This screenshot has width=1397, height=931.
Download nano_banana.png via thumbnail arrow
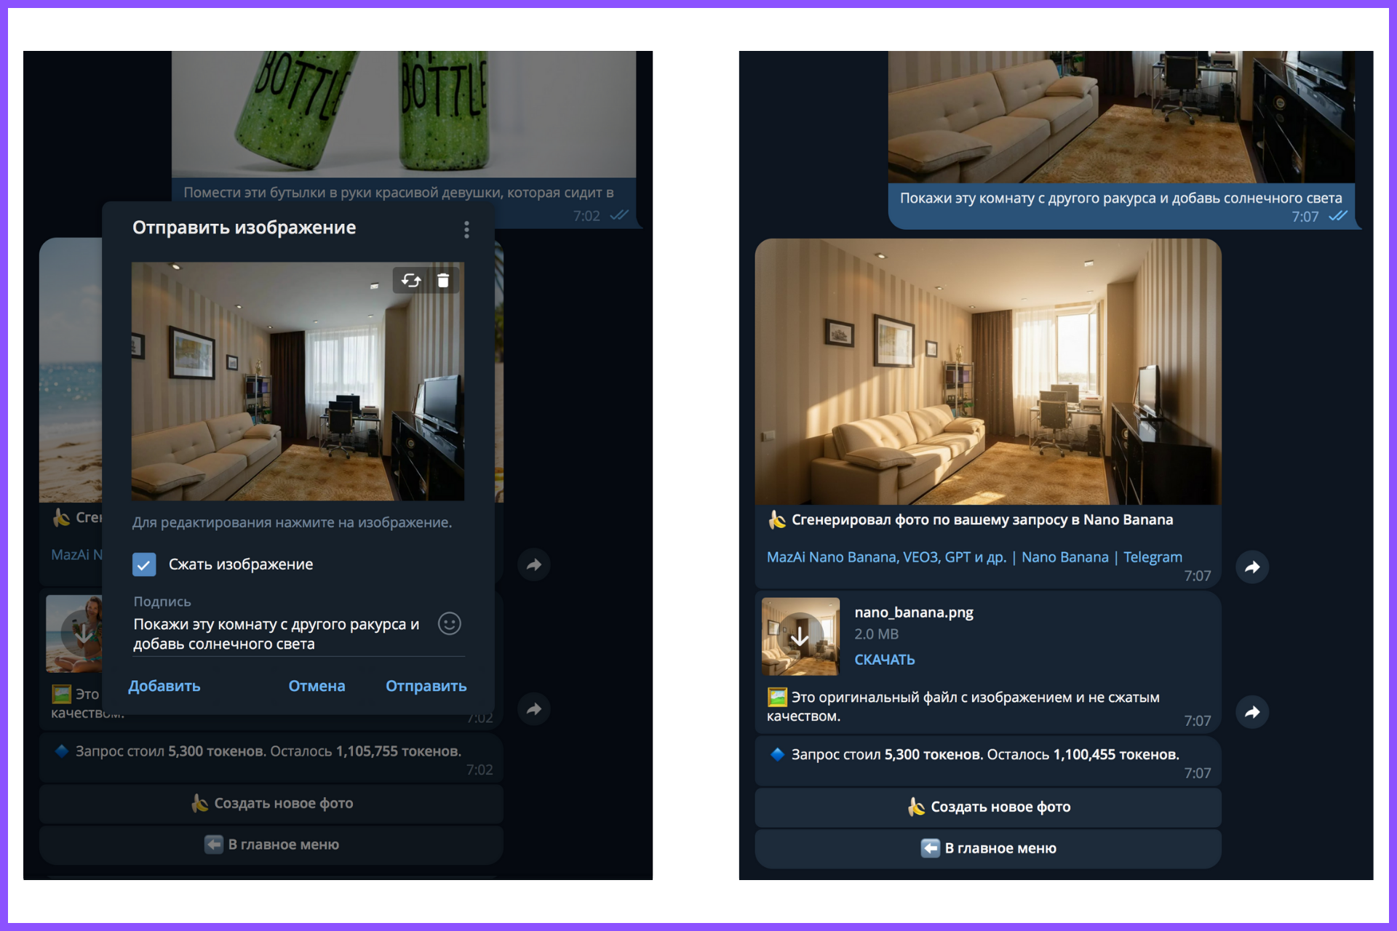coord(800,637)
